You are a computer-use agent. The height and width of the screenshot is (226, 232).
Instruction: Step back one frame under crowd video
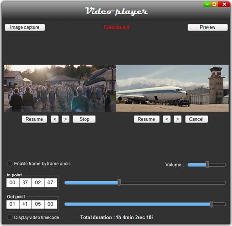(x=55, y=119)
